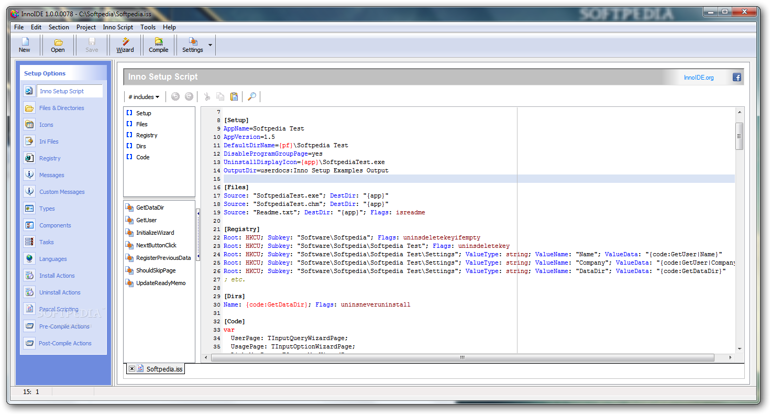
Task: Click the splitter collapse handle beside function list
Action: click(198, 234)
